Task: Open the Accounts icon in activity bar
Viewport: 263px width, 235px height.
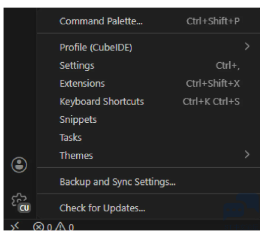Action: tap(19, 165)
